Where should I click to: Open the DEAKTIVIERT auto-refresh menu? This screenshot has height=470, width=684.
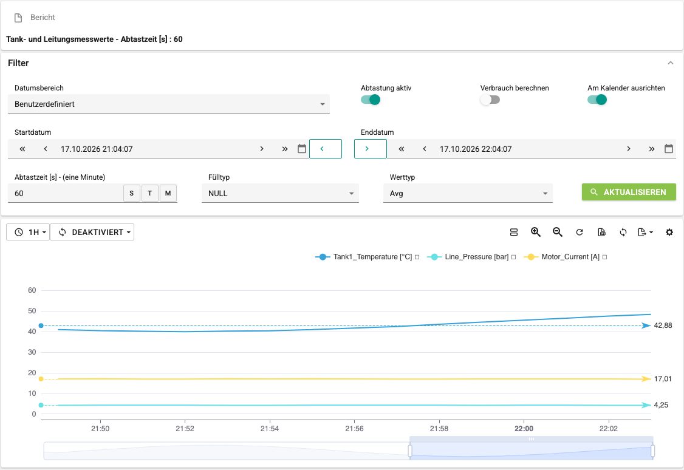[x=92, y=233]
